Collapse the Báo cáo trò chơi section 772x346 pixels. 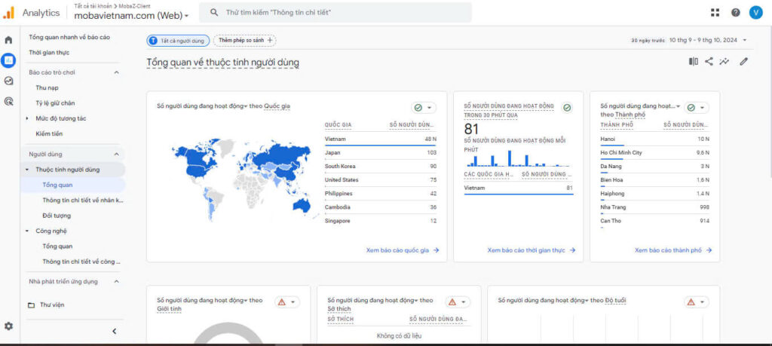coord(116,72)
